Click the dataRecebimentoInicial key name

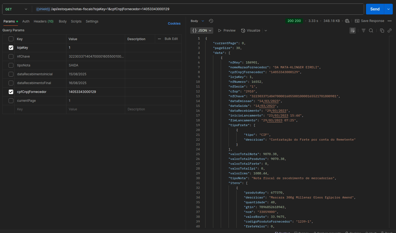tap(35, 74)
